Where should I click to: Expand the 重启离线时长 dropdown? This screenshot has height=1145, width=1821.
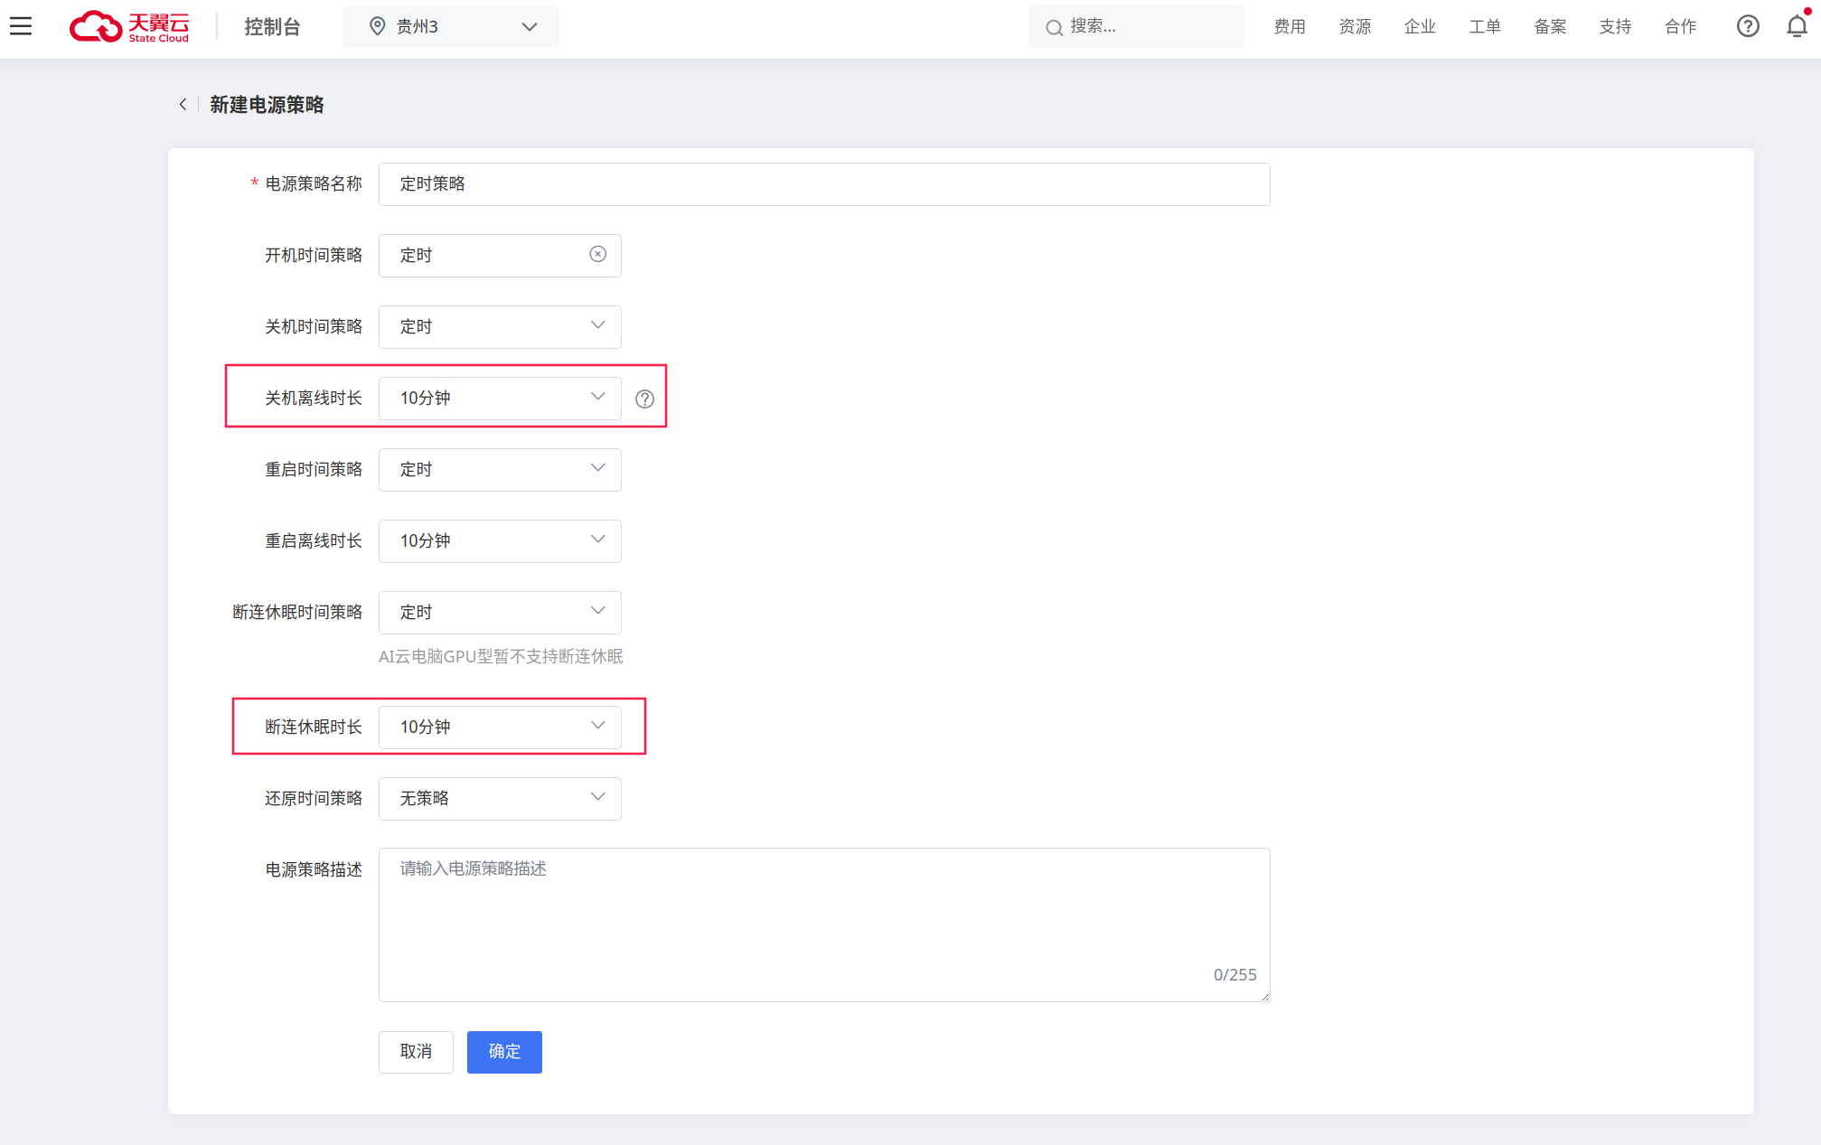tap(500, 540)
